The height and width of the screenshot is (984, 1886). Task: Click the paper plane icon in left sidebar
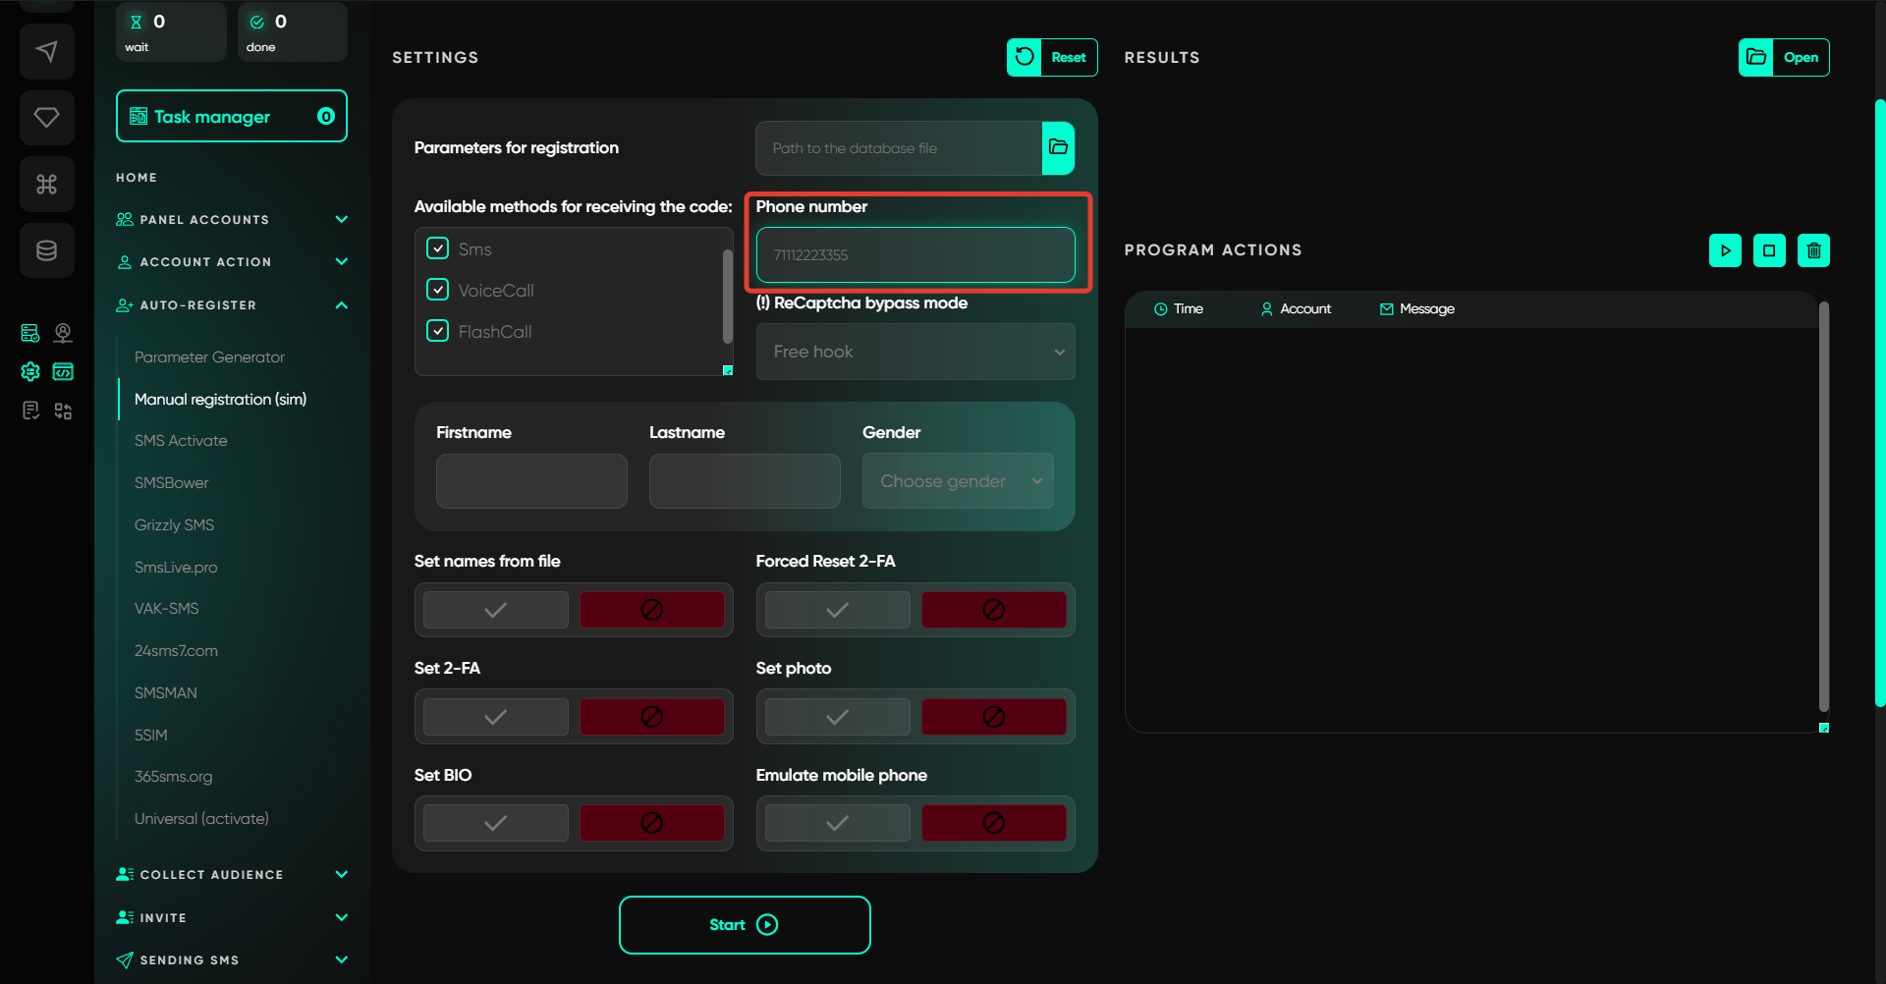(46, 51)
